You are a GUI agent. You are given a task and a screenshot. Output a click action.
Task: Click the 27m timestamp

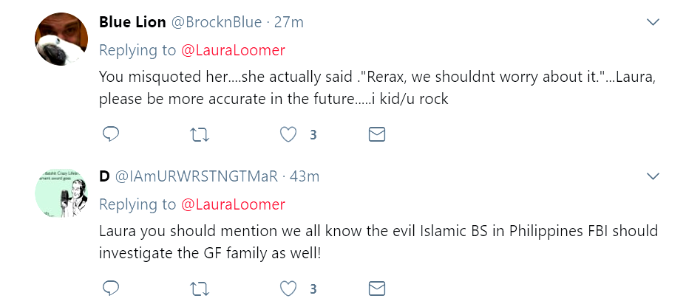pyautogui.click(x=289, y=22)
